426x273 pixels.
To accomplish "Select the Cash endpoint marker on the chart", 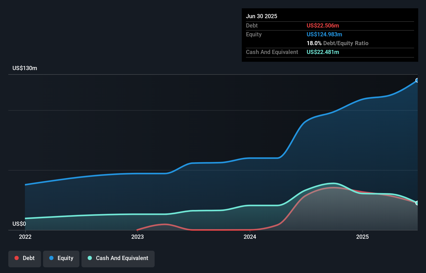I will point(417,203).
